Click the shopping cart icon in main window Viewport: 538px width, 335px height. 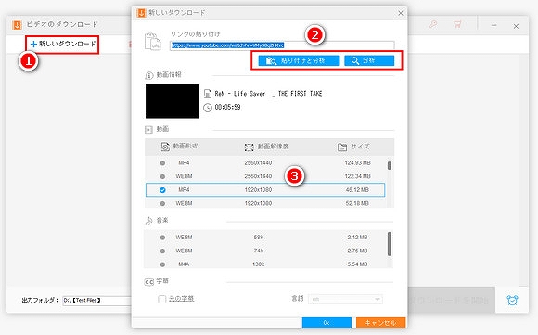[457, 24]
